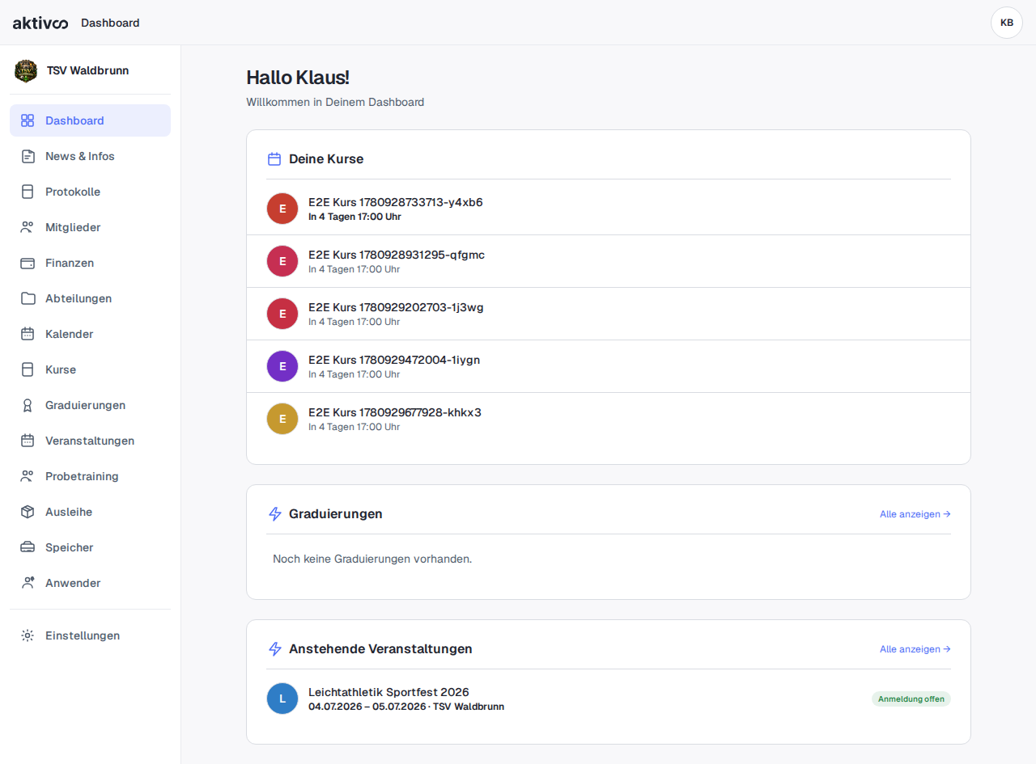Go to Dashboard in the sidebar
This screenshot has width=1036, height=764.
(90, 120)
